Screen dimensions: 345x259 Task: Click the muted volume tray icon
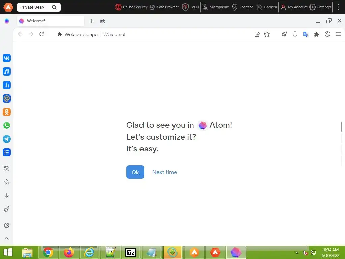(x=305, y=253)
